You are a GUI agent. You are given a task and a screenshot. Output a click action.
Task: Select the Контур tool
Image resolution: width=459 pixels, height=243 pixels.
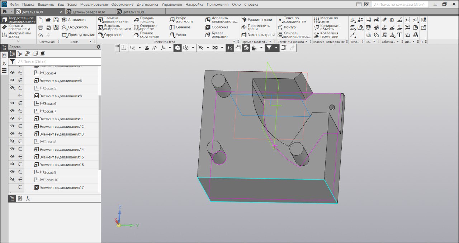point(287,27)
